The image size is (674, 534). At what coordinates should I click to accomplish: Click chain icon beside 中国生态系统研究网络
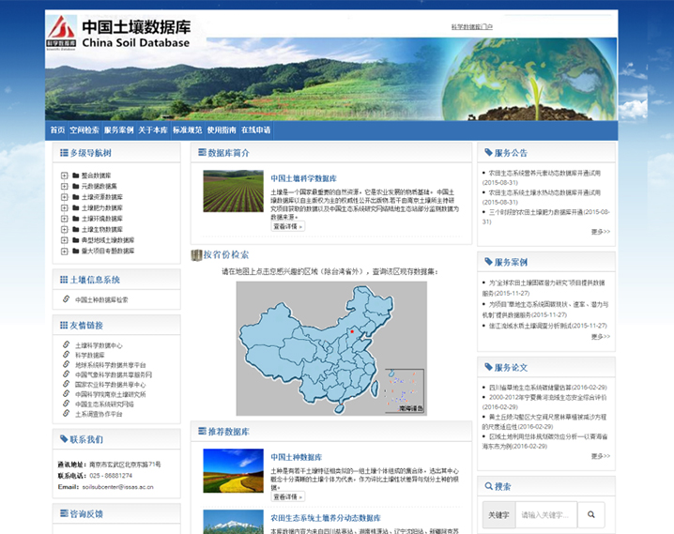[x=67, y=404]
